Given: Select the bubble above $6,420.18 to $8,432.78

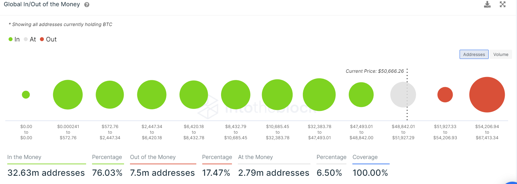Looking at the screenshot, I should 194,95.
